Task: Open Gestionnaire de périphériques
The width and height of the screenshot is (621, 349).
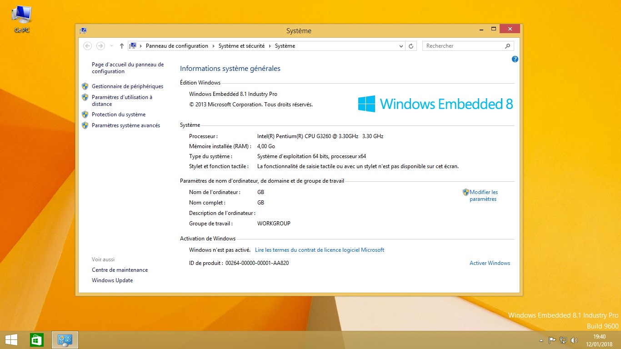Action: tap(127, 86)
